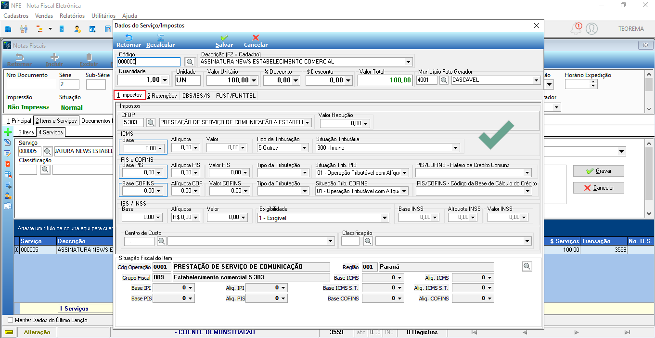Click the magnifier beside the Região field
This screenshot has height=338, width=655.
click(x=527, y=266)
